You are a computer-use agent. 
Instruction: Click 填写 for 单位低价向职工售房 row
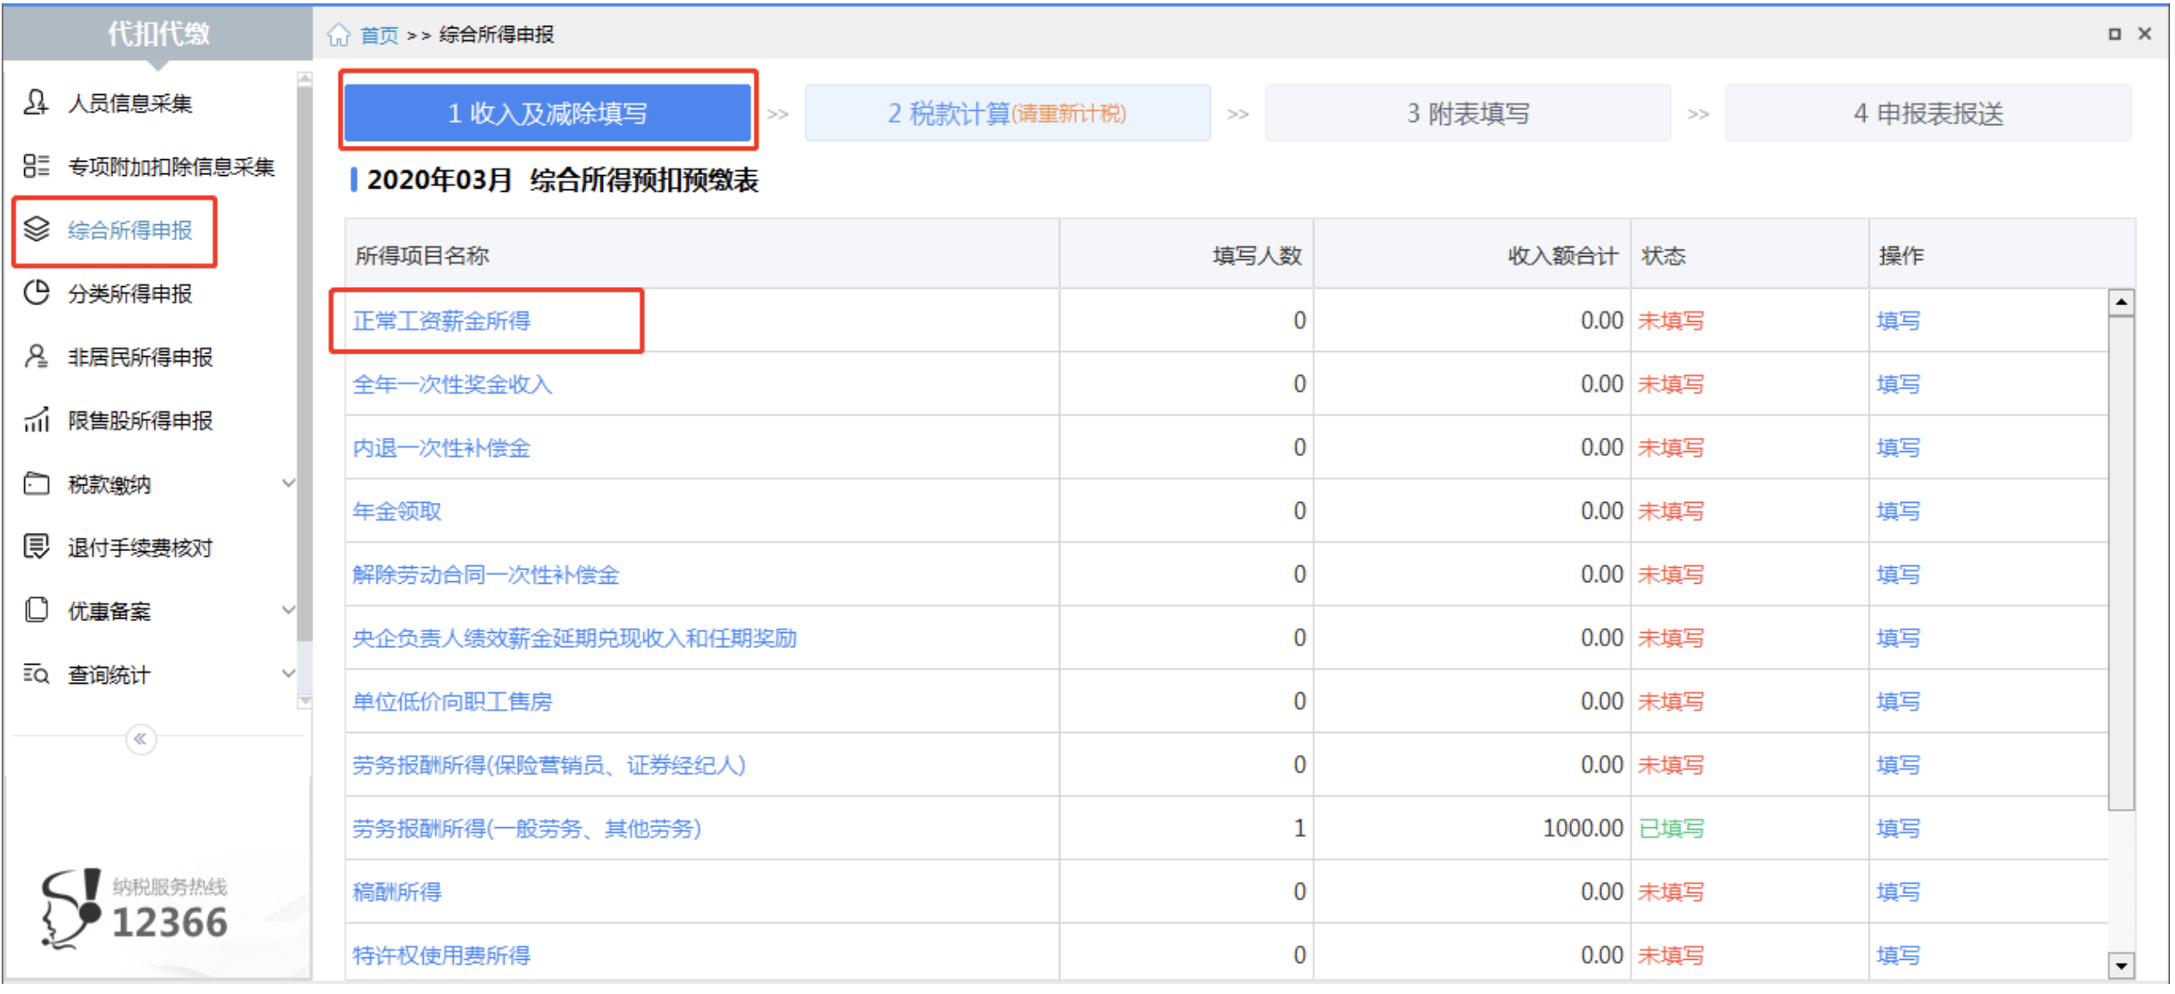[x=1898, y=701]
